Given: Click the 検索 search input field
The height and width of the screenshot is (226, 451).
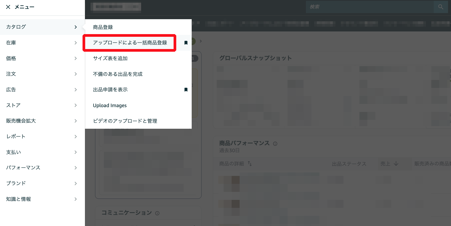Looking at the screenshot, I should 370,7.
